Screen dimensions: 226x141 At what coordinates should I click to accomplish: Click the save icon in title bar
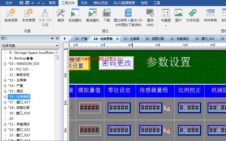[x=21, y=3]
